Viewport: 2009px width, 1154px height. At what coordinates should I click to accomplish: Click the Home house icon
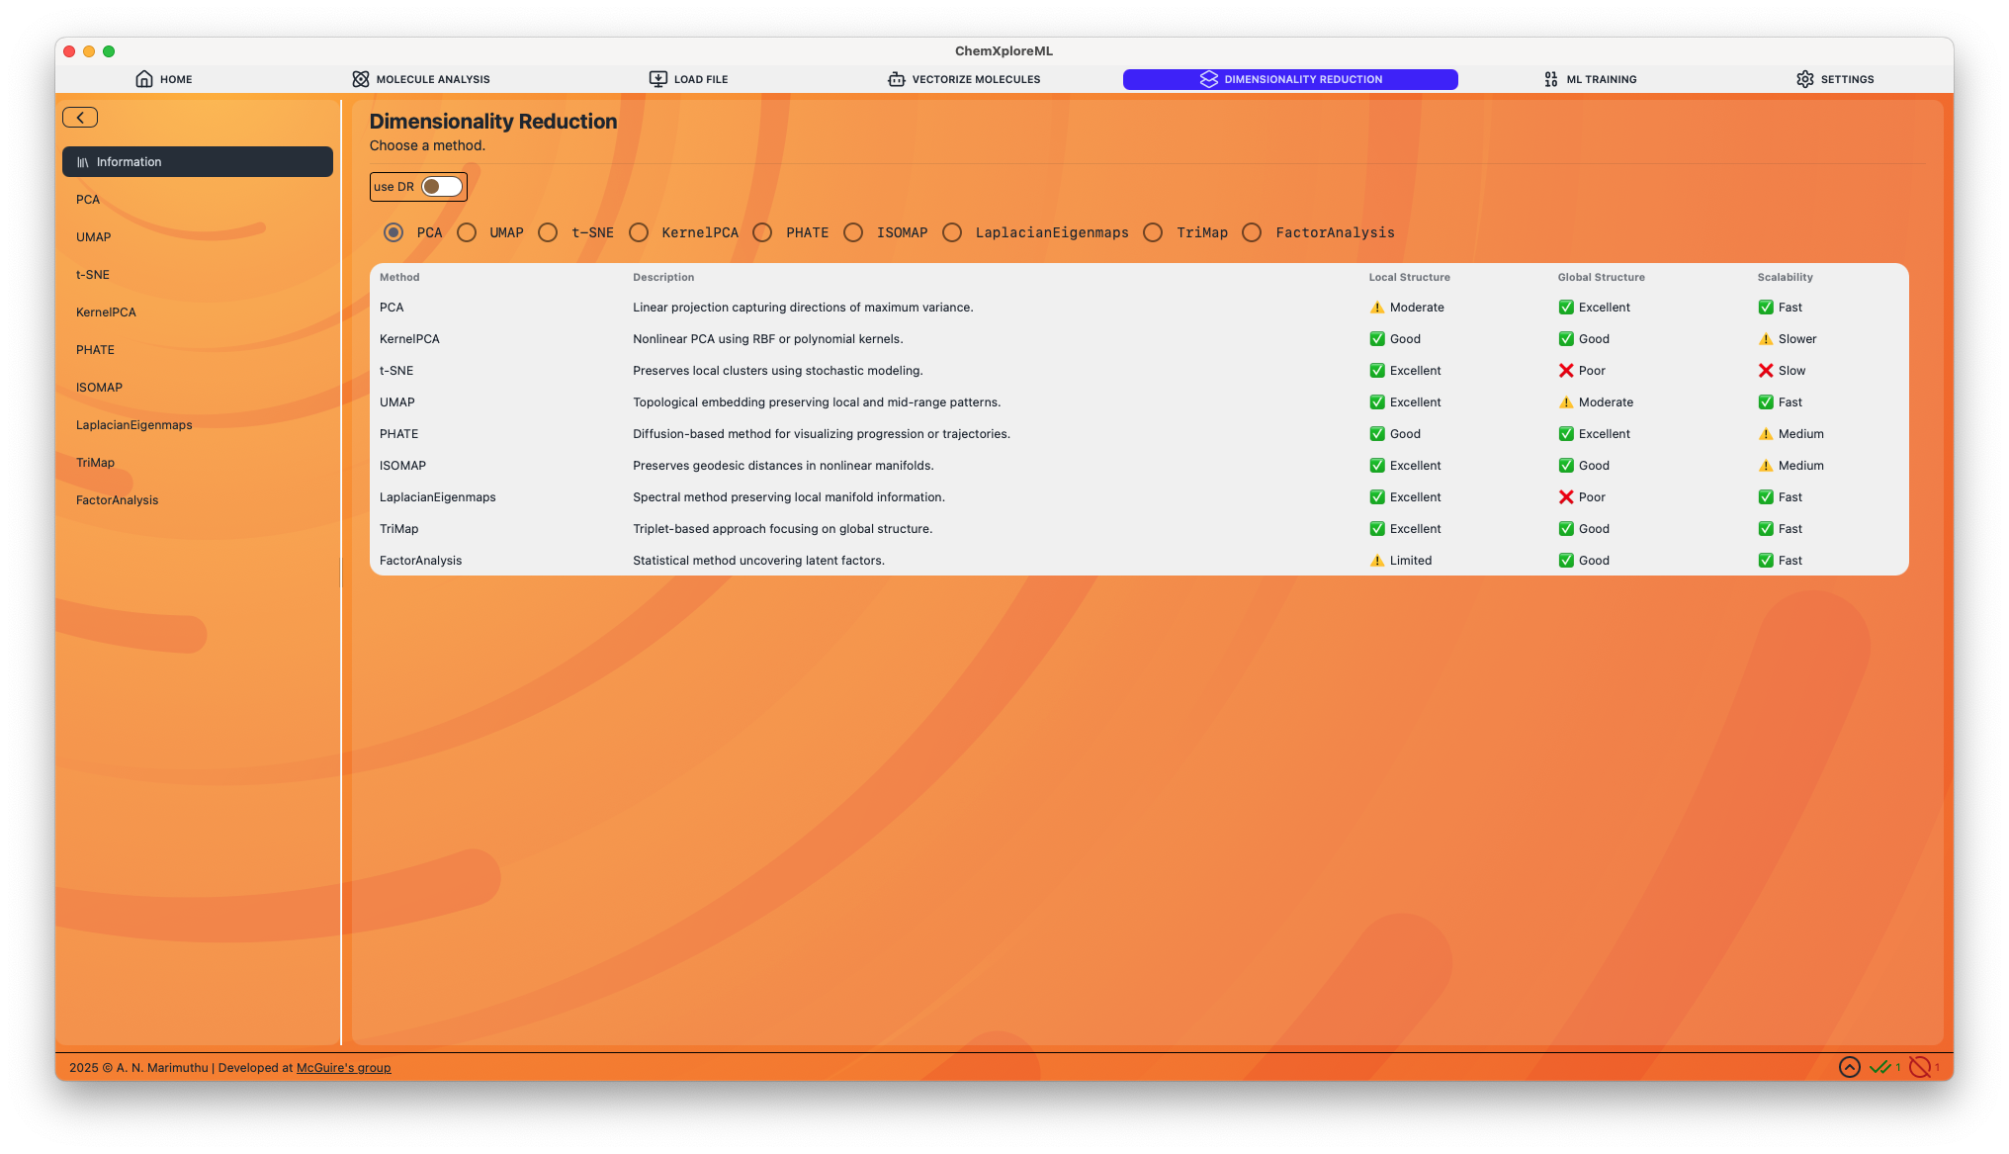point(144,79)
